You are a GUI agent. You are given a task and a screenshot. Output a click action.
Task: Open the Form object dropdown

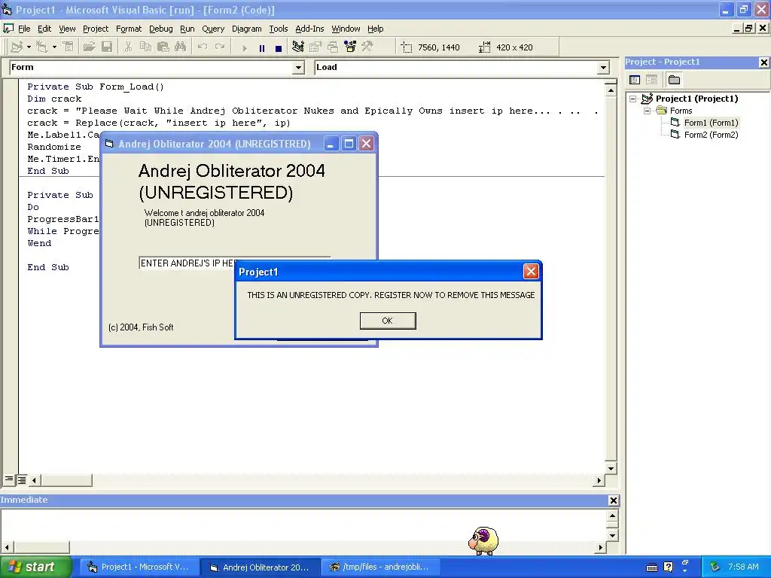point(298,68)
